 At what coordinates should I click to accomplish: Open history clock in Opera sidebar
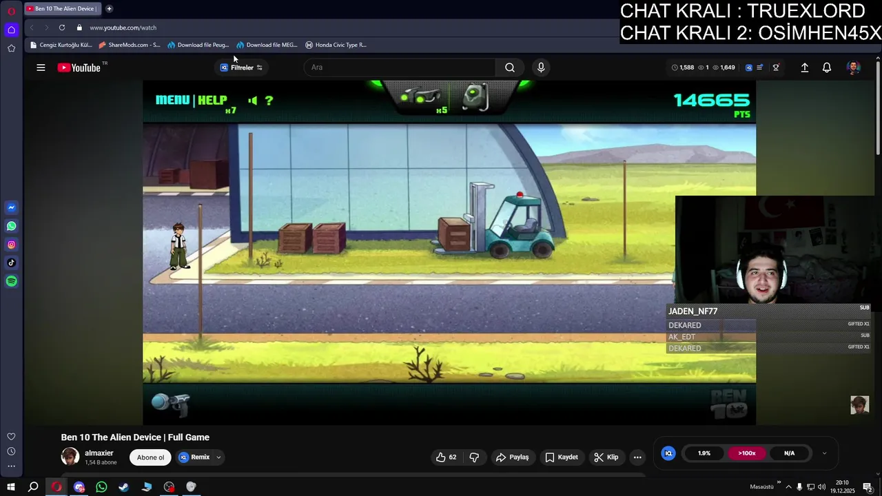(x=11, y=451)
